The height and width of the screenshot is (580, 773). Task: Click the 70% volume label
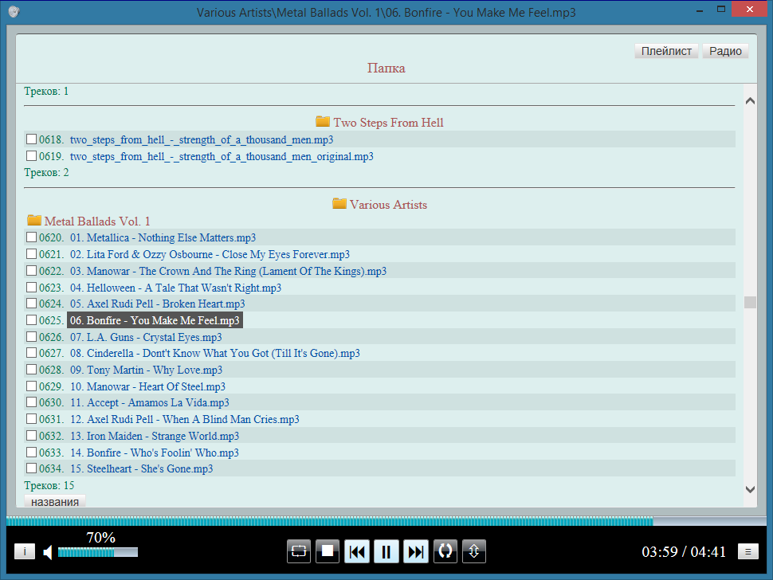coord(100,538)
